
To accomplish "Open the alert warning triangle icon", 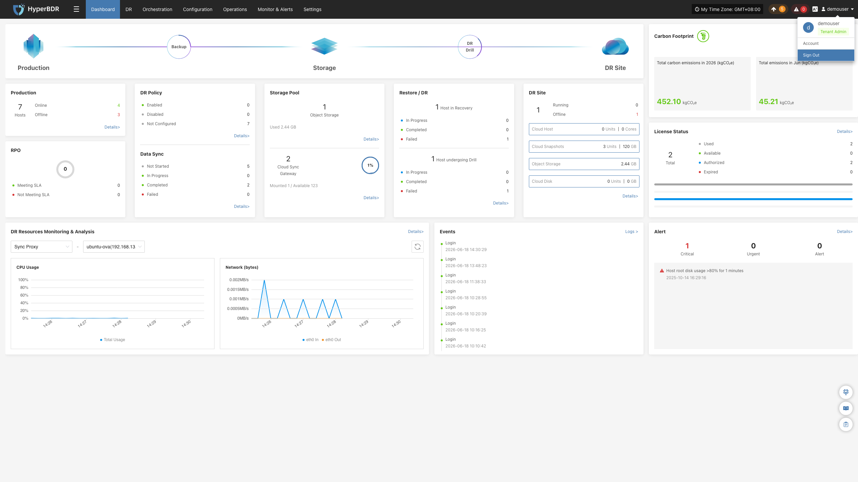I will click(796, 9).
